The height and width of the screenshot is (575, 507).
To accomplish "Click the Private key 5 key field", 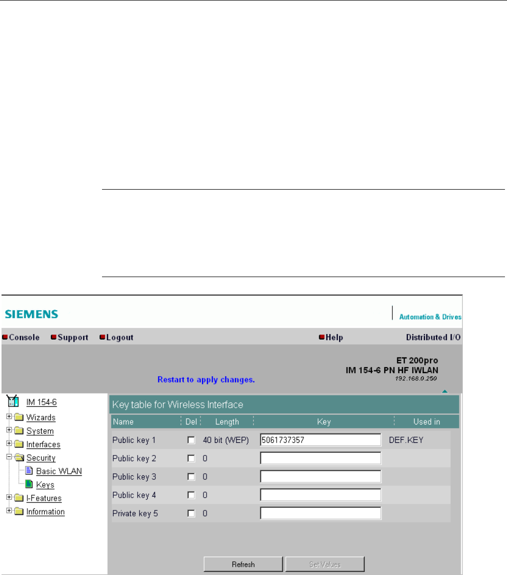I will 320,513.
